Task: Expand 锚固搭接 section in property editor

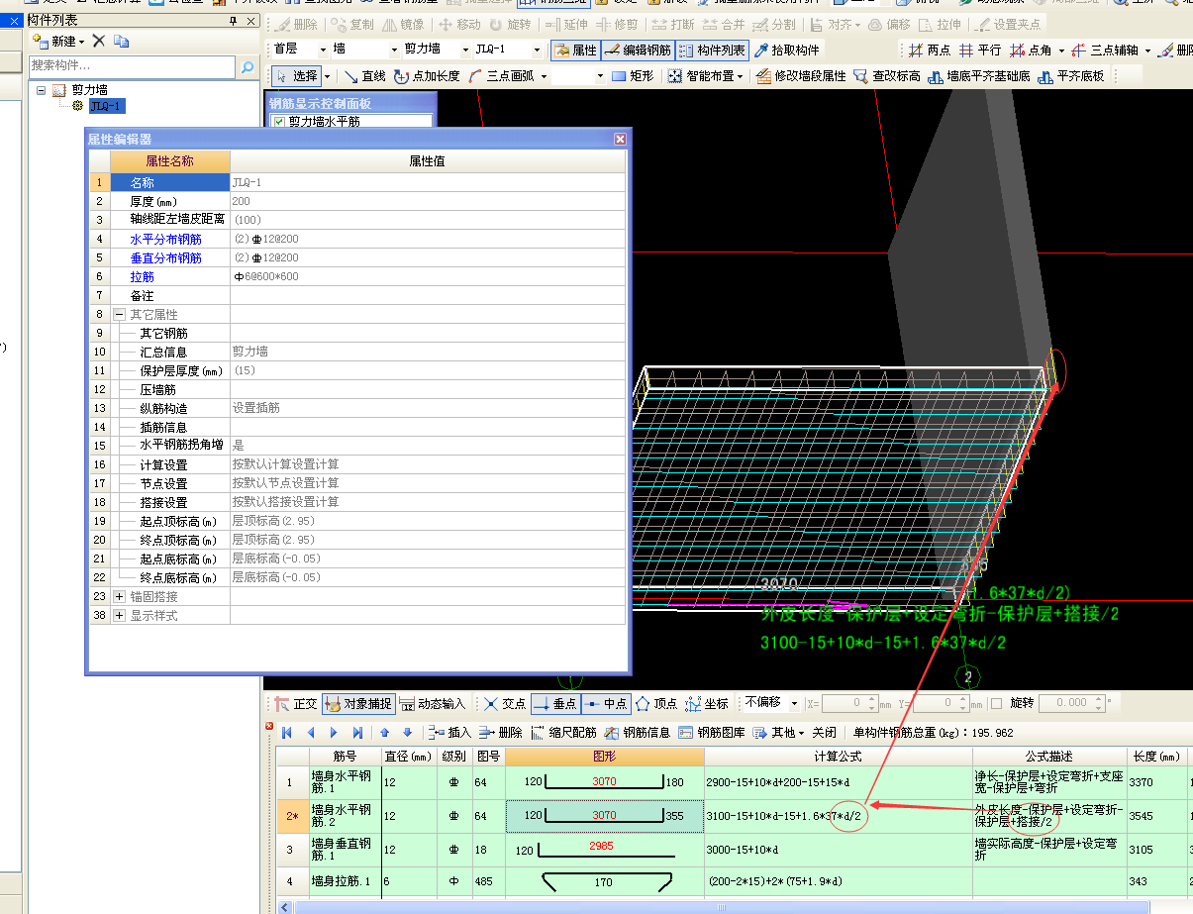Action: point(119,596)
